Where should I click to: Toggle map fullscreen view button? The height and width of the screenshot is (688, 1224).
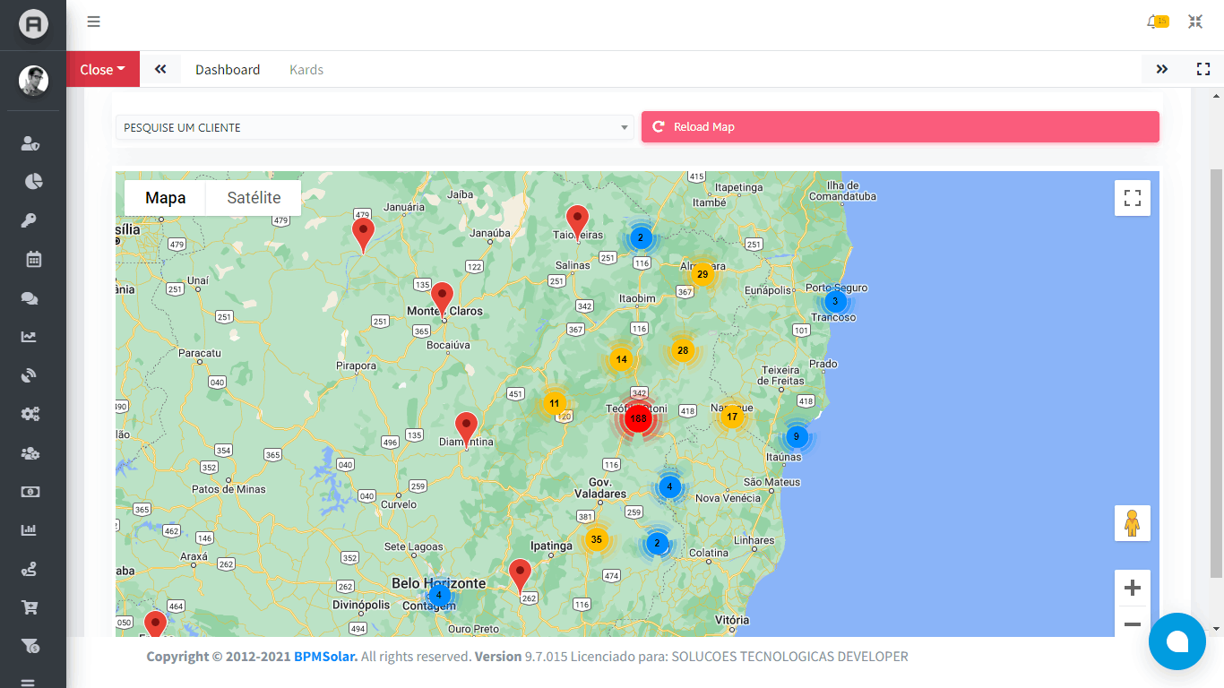1132,198
